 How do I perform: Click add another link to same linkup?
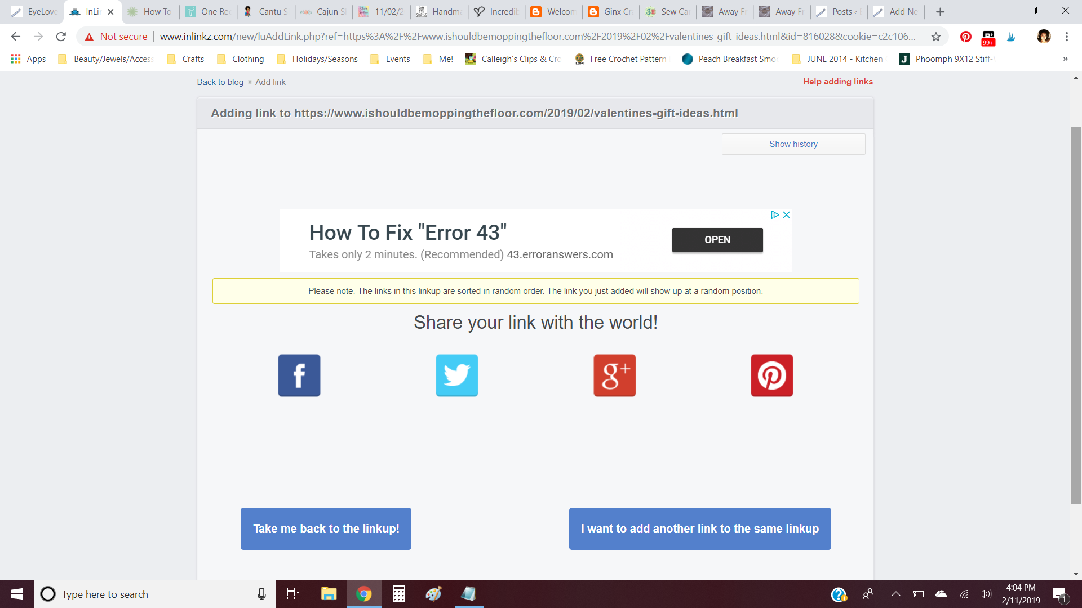(x=699, y=529)
